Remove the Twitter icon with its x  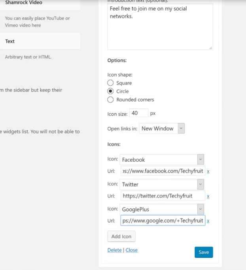(208, 196)
